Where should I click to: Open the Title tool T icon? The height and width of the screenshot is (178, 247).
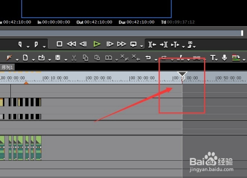pos(212,58)
